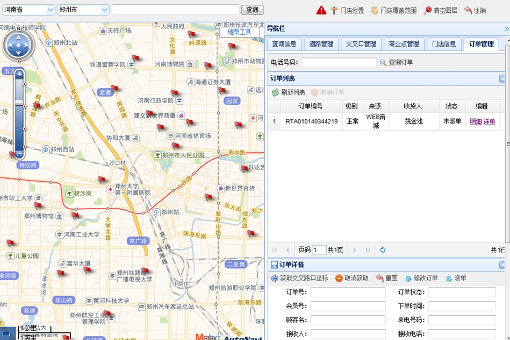Go to last page of order list
Screen dimensions: 510x340
[368, 250]
